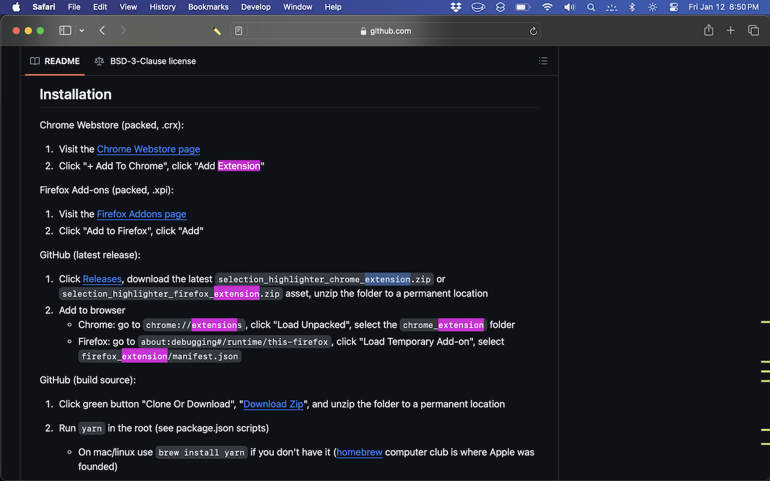This screenshot has height=481, width=770.
Task: Toggle the Safari sidebar
Action: (66, 31)
